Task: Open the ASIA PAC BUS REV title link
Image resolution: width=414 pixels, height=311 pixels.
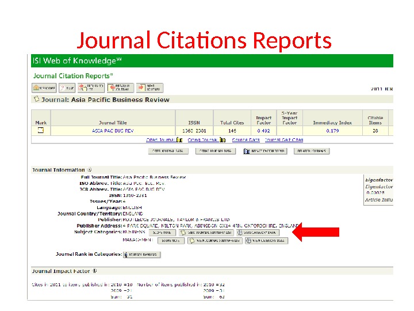Action: (113, 131)
